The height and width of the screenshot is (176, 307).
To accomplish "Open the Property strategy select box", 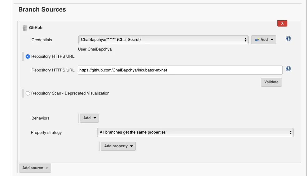I will [195, 132].
